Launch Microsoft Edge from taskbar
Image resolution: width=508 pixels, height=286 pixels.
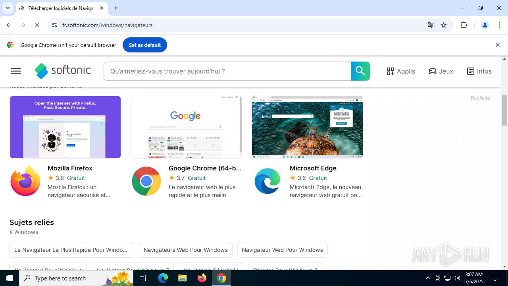163,278
